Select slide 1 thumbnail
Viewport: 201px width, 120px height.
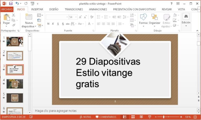pos(15,42)
